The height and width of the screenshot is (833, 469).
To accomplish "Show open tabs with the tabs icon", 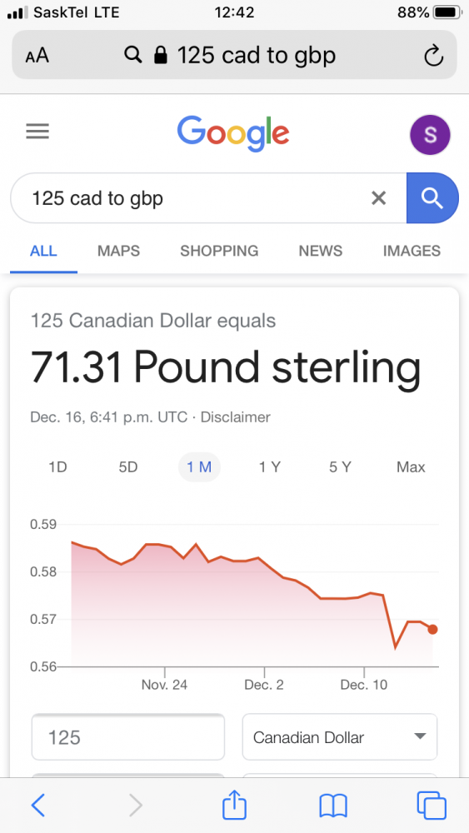I will 432,806.
